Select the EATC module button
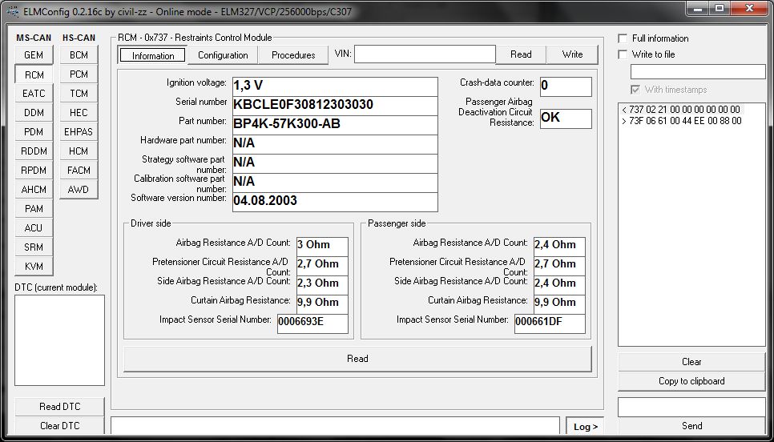 (34, 94)
